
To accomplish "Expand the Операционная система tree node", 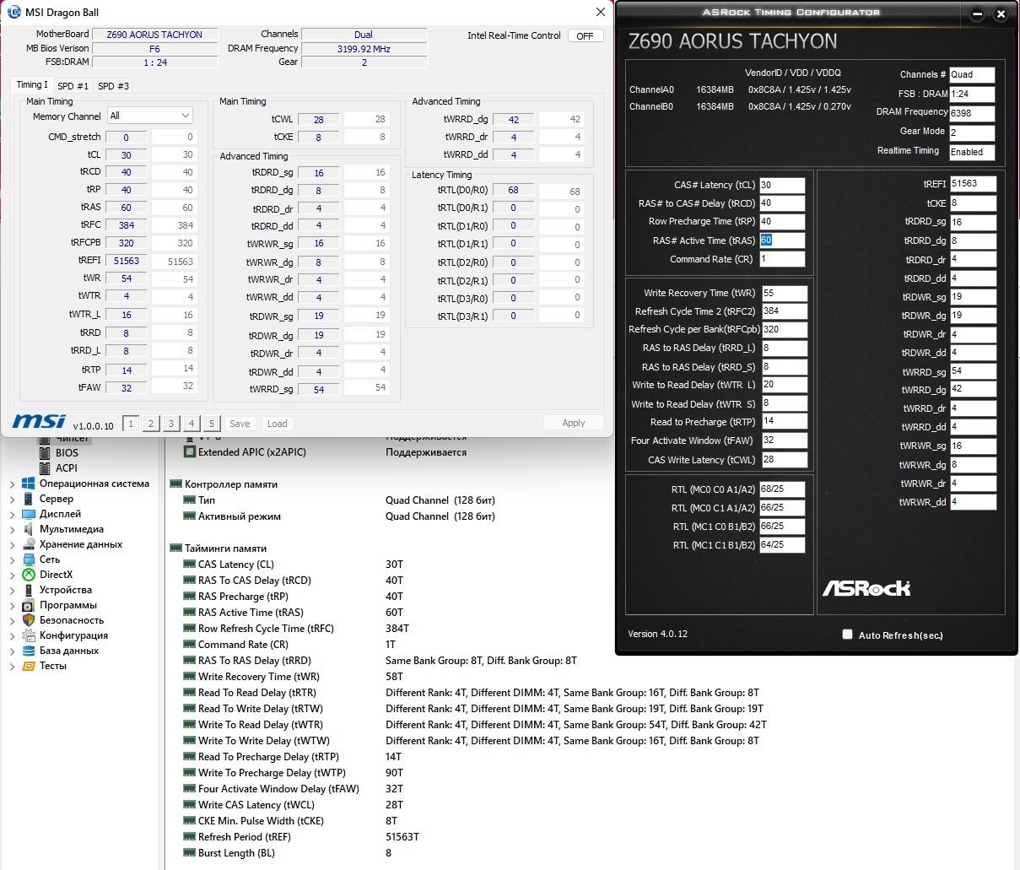I will 12,484.
